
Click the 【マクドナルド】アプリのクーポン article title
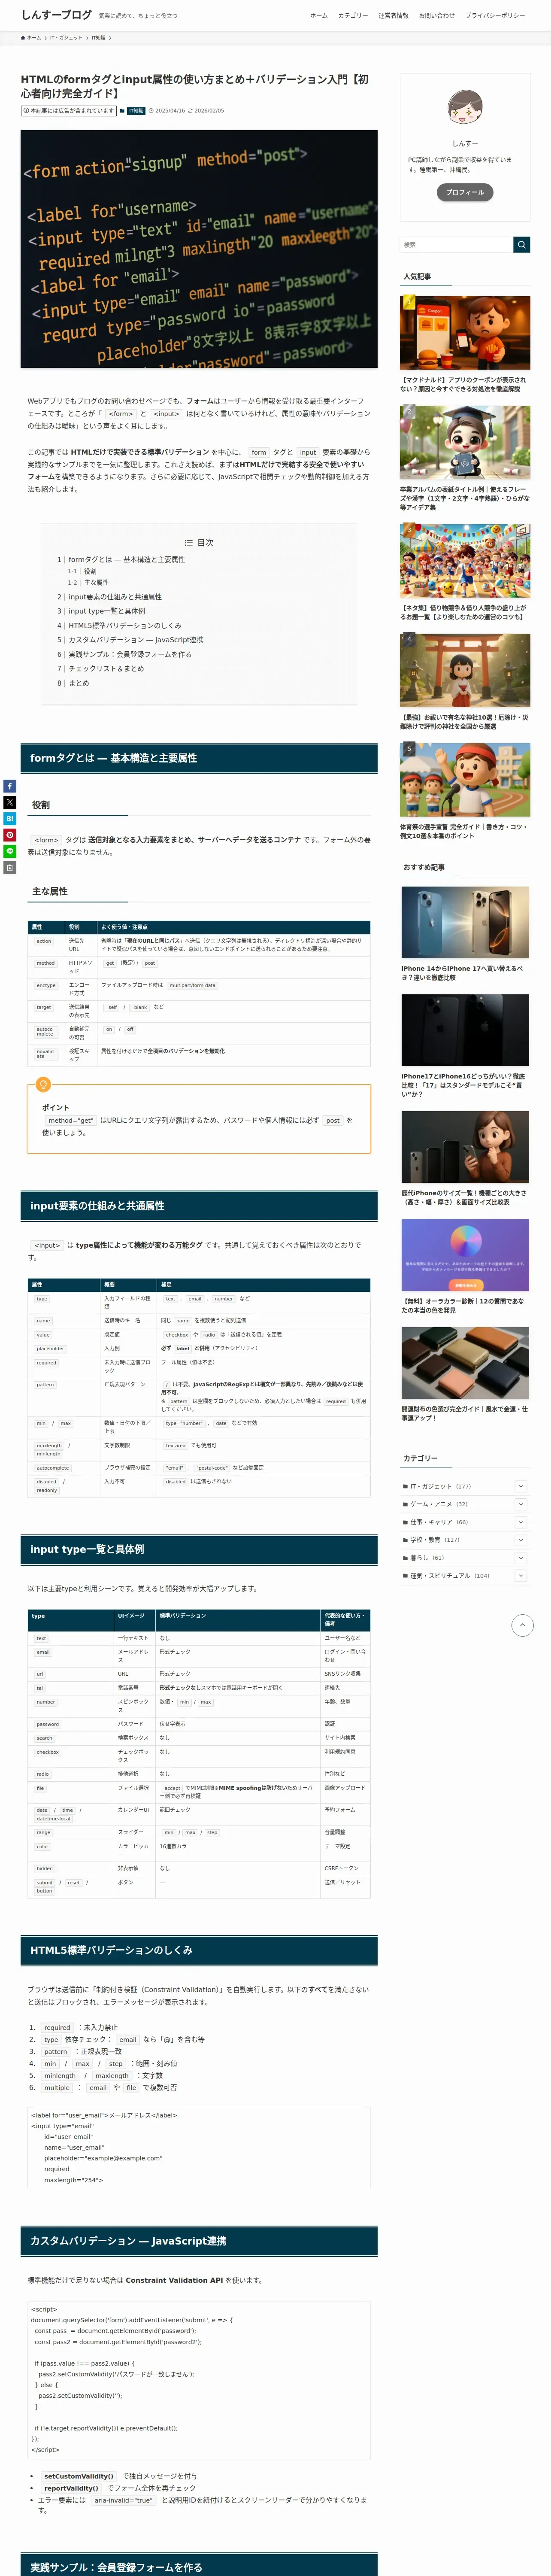point(465,384)
